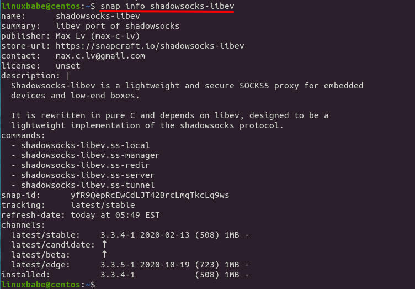Click the summary line libev port text
The height and width of the screenshot is (289, 415).
tap(118, 26)
